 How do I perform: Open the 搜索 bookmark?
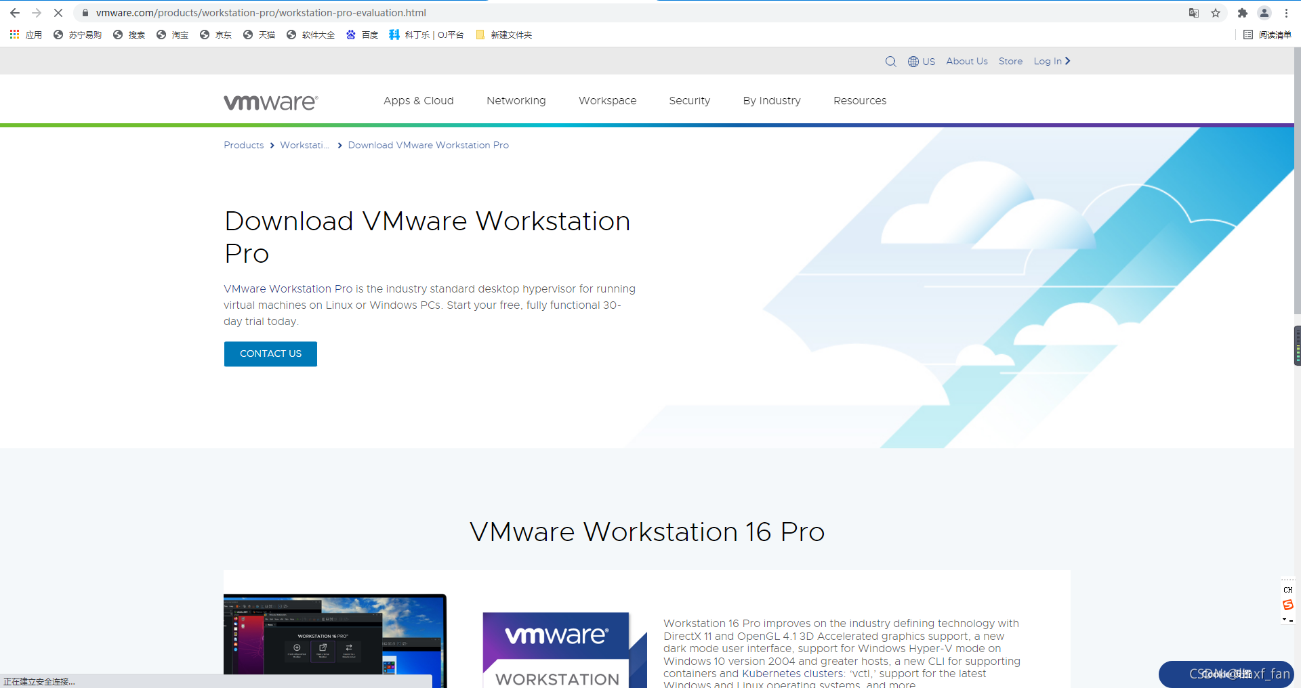click(x=129, y=35)
